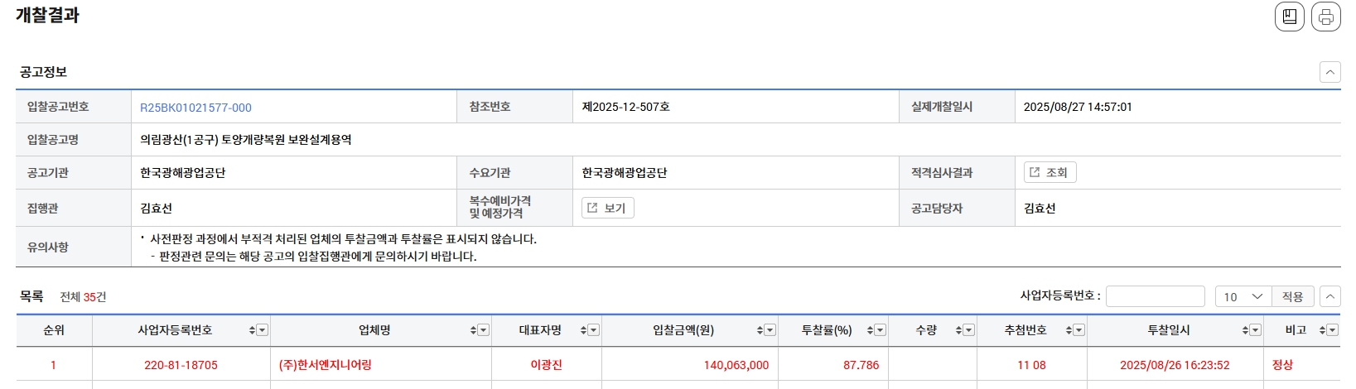Click the print icon at top right
Viewport: 1356px width, 389px height.
pos(1325,17)
